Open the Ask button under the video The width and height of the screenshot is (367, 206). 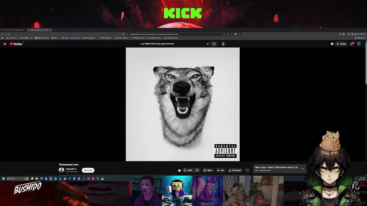coord(220,170)
